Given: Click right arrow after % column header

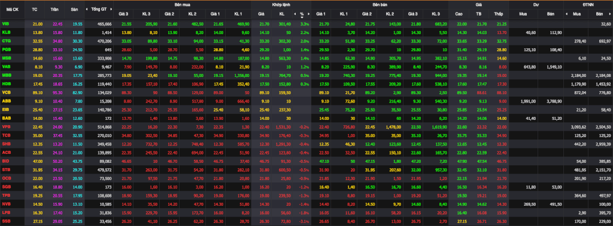Looking at the screenshot, I should [x=308, y=14].
